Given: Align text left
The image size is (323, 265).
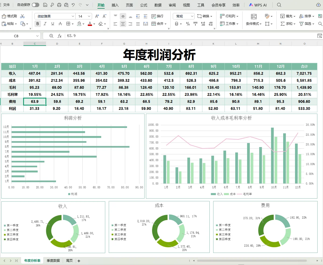Looking at the screenshot, I should pyautogui.click(x=115, y=24).
